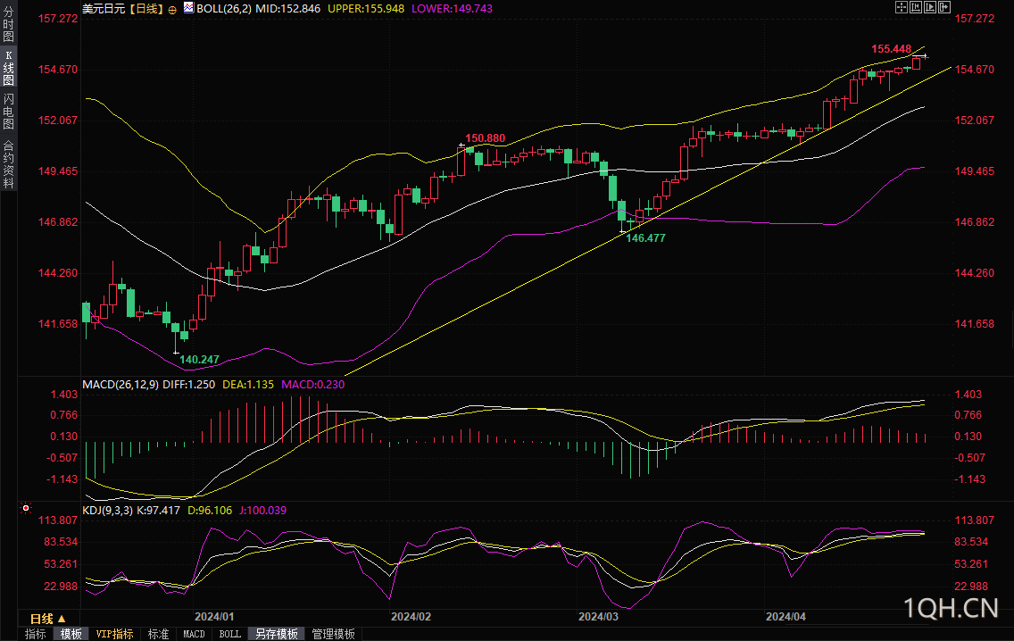Click the 管理模板 button
This screenshot has width=1014, height=641.
[334, 634]
